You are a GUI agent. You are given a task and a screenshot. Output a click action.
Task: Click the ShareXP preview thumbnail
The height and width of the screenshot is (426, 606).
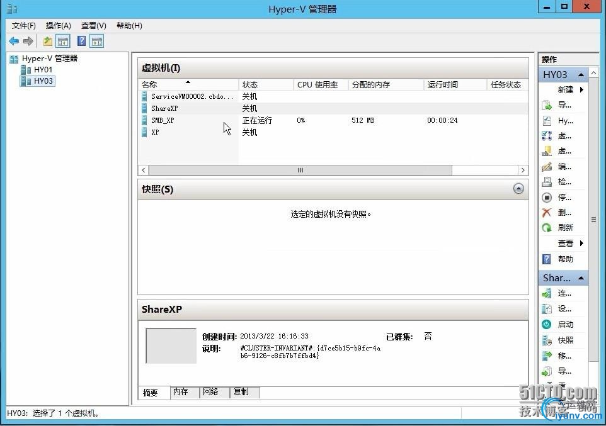[171, 345]
